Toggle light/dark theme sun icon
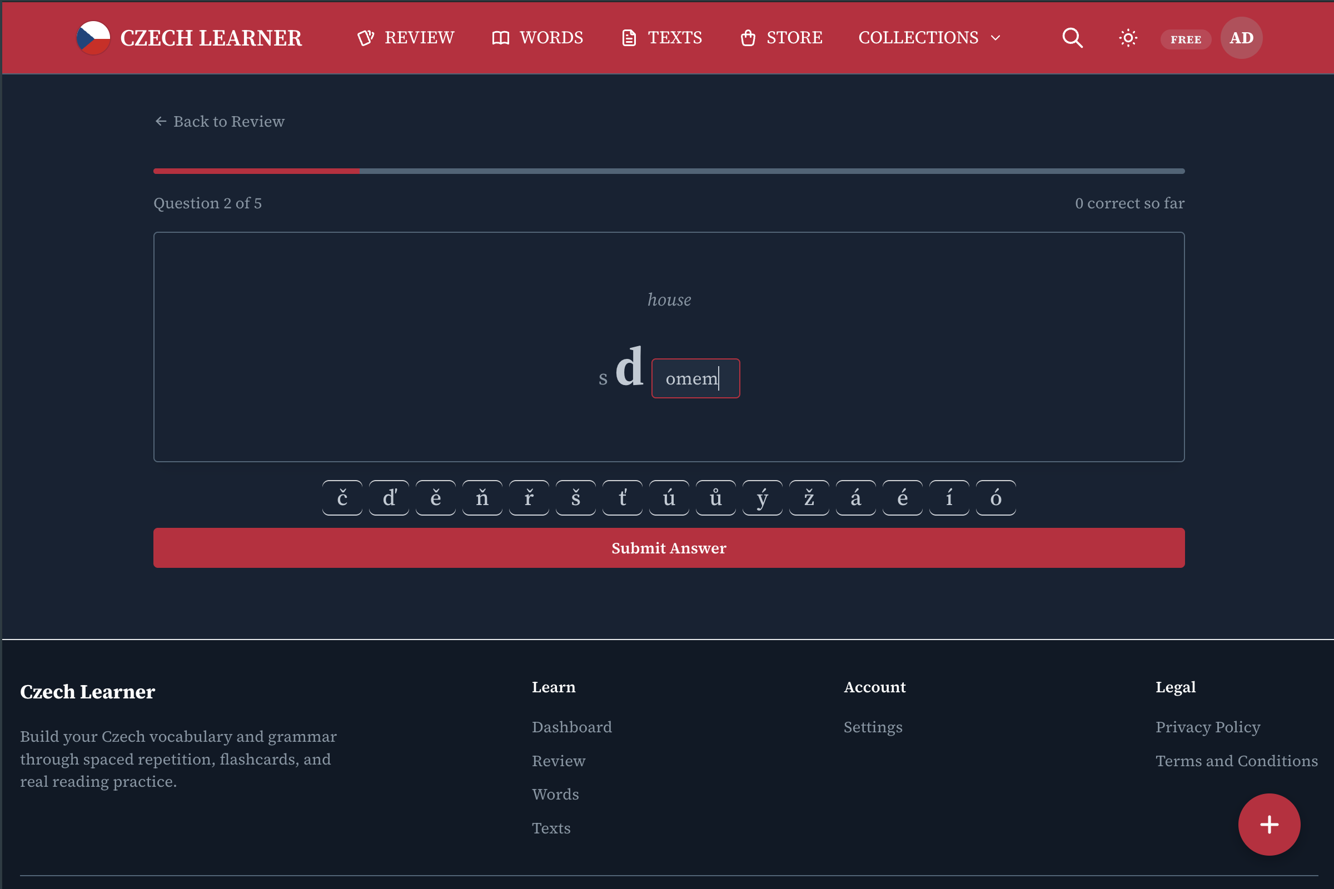1334x889 pixels. click(x=1128, y=38)
